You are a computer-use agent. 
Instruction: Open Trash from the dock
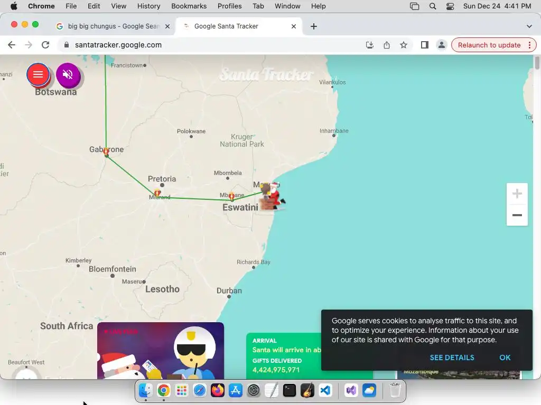[x=395, y=391]
